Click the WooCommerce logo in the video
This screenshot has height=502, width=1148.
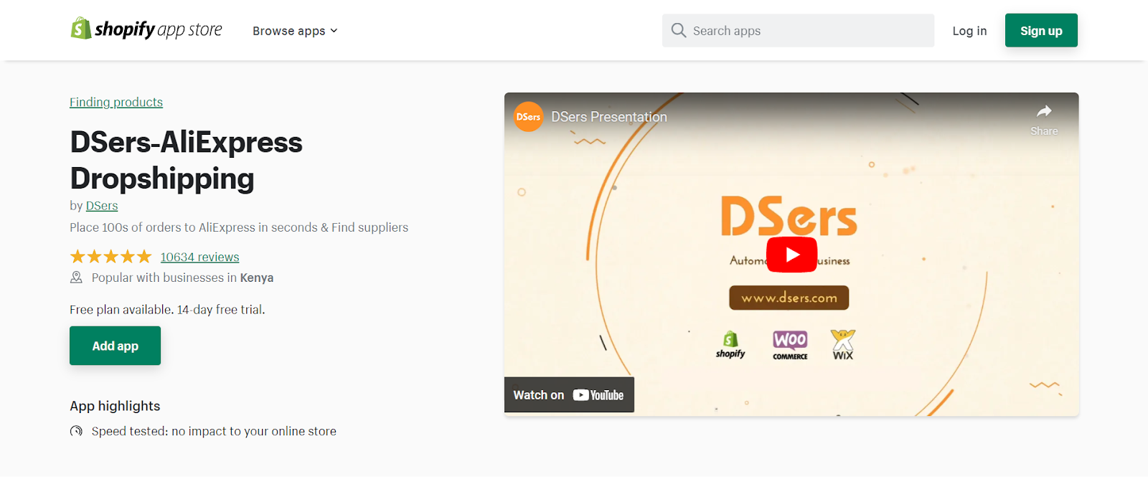[790, 345]
